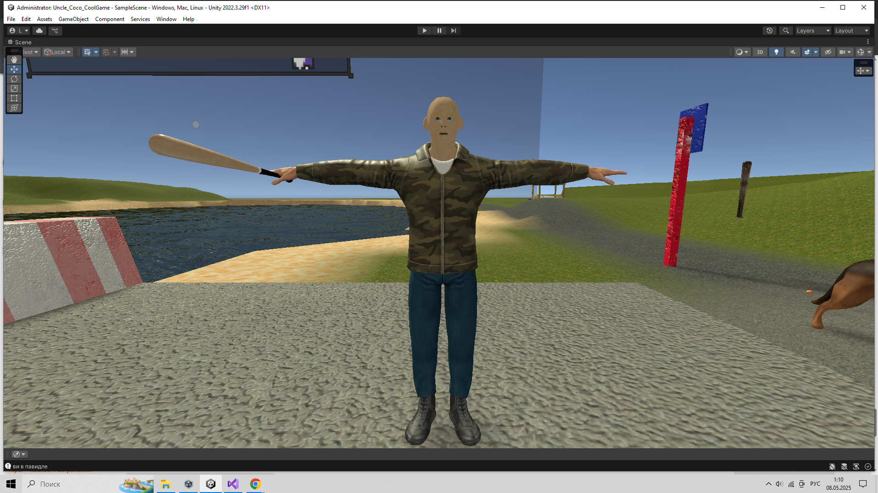Select the Scale tool

click(x=14, y=89)
